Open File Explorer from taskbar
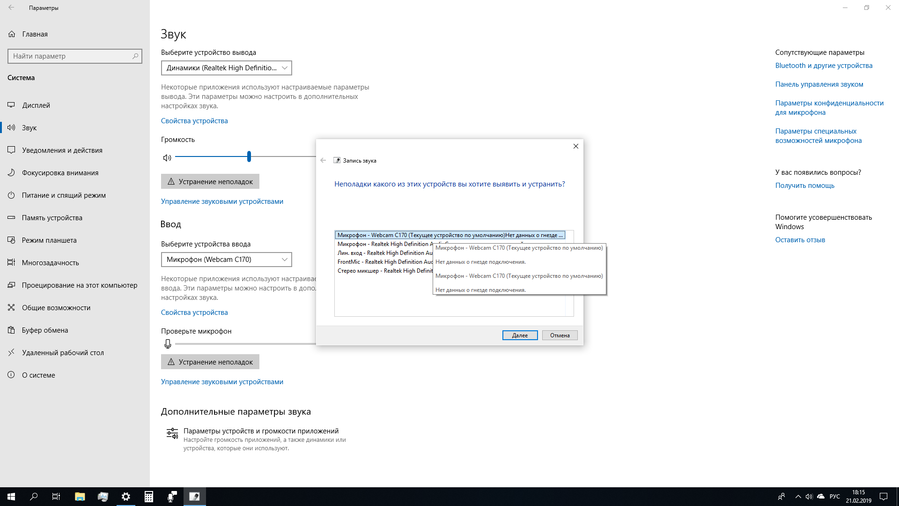This screenshot has height=506, width=899. (x=80, y=497)
